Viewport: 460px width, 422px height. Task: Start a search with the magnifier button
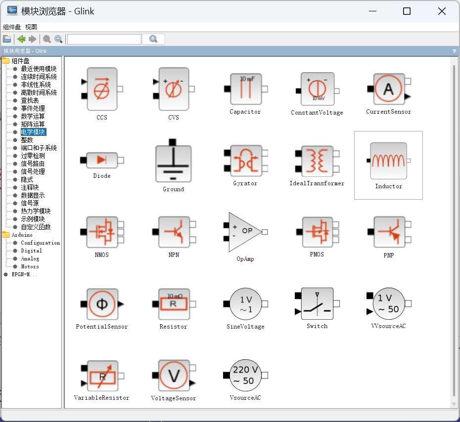click(x=153, y=39)
